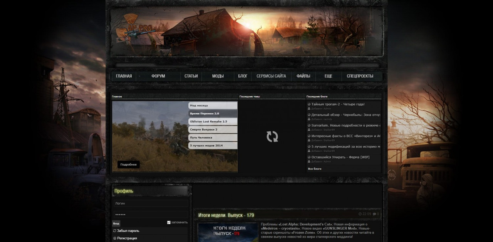Open the ФОРУМ menu item
This screenshot has width=493, height=242.
point(158,76)
